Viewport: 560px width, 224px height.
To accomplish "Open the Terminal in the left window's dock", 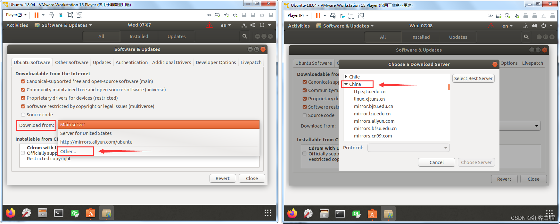I will (x=59, y=213).
